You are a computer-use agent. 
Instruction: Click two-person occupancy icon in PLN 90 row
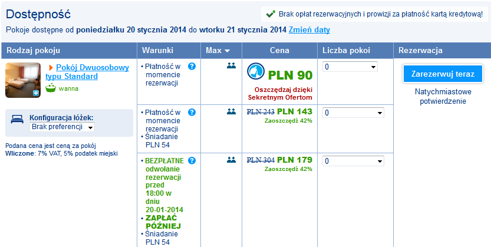(231, 66)
